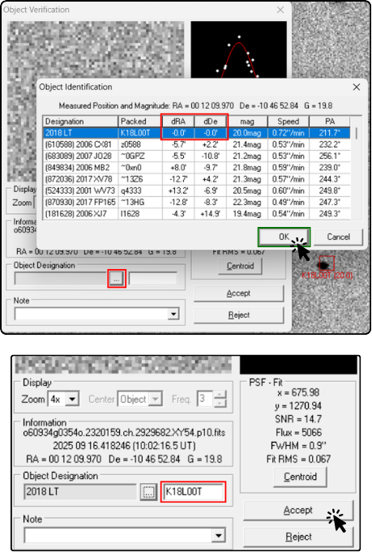Select the (181628) 2006 XJ7 row
This screenshot has height=552, width=372.
coord(196,214)
